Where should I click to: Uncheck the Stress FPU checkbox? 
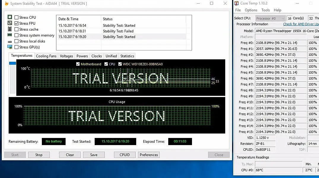click(x=17, y=23)
